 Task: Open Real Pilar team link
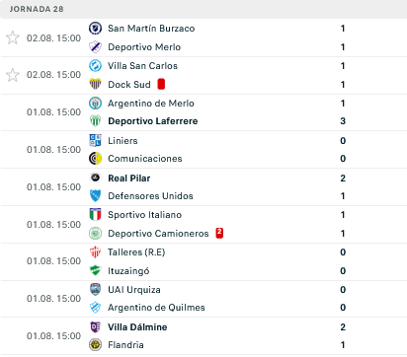(129, 178)
